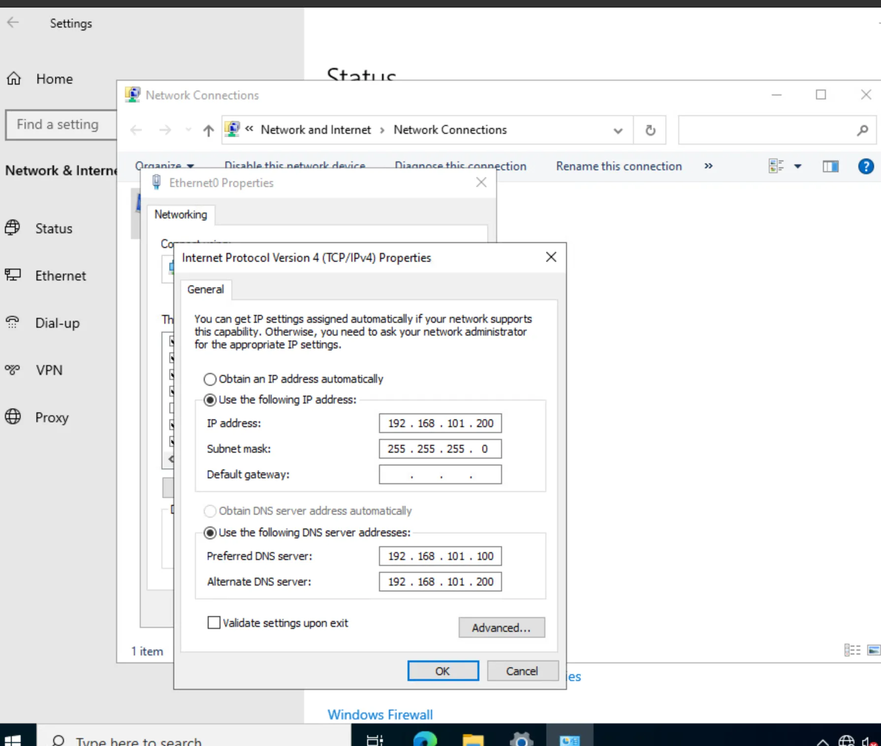Open the Windows Firewall link
This screenshot has height=746, width=881.
[x=380, y=715]
